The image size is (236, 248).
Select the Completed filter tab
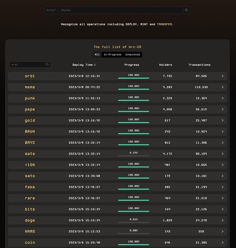click(x=133, y=55)
